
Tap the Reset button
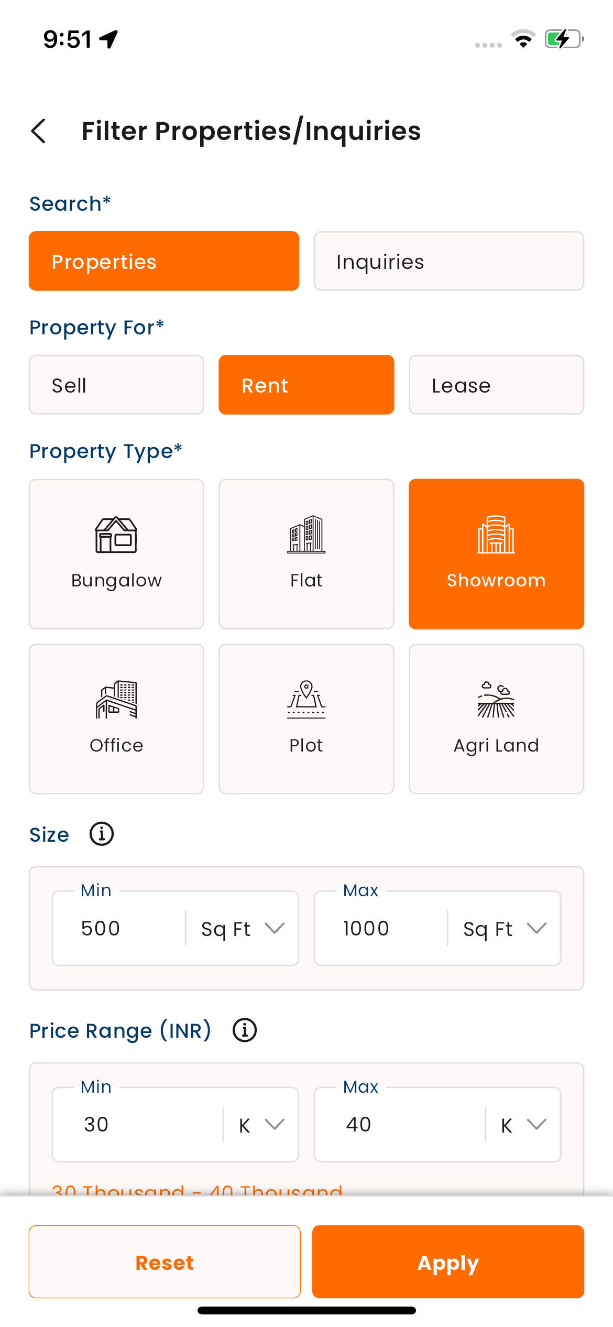click(165, 1262)
